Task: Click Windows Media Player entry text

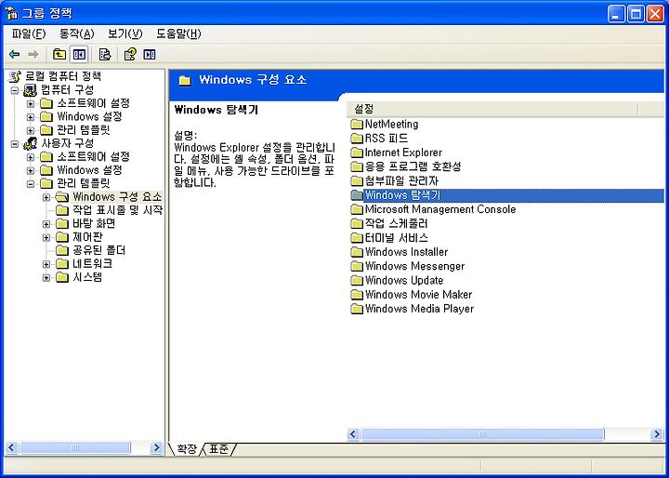Action: click(419, 309)
